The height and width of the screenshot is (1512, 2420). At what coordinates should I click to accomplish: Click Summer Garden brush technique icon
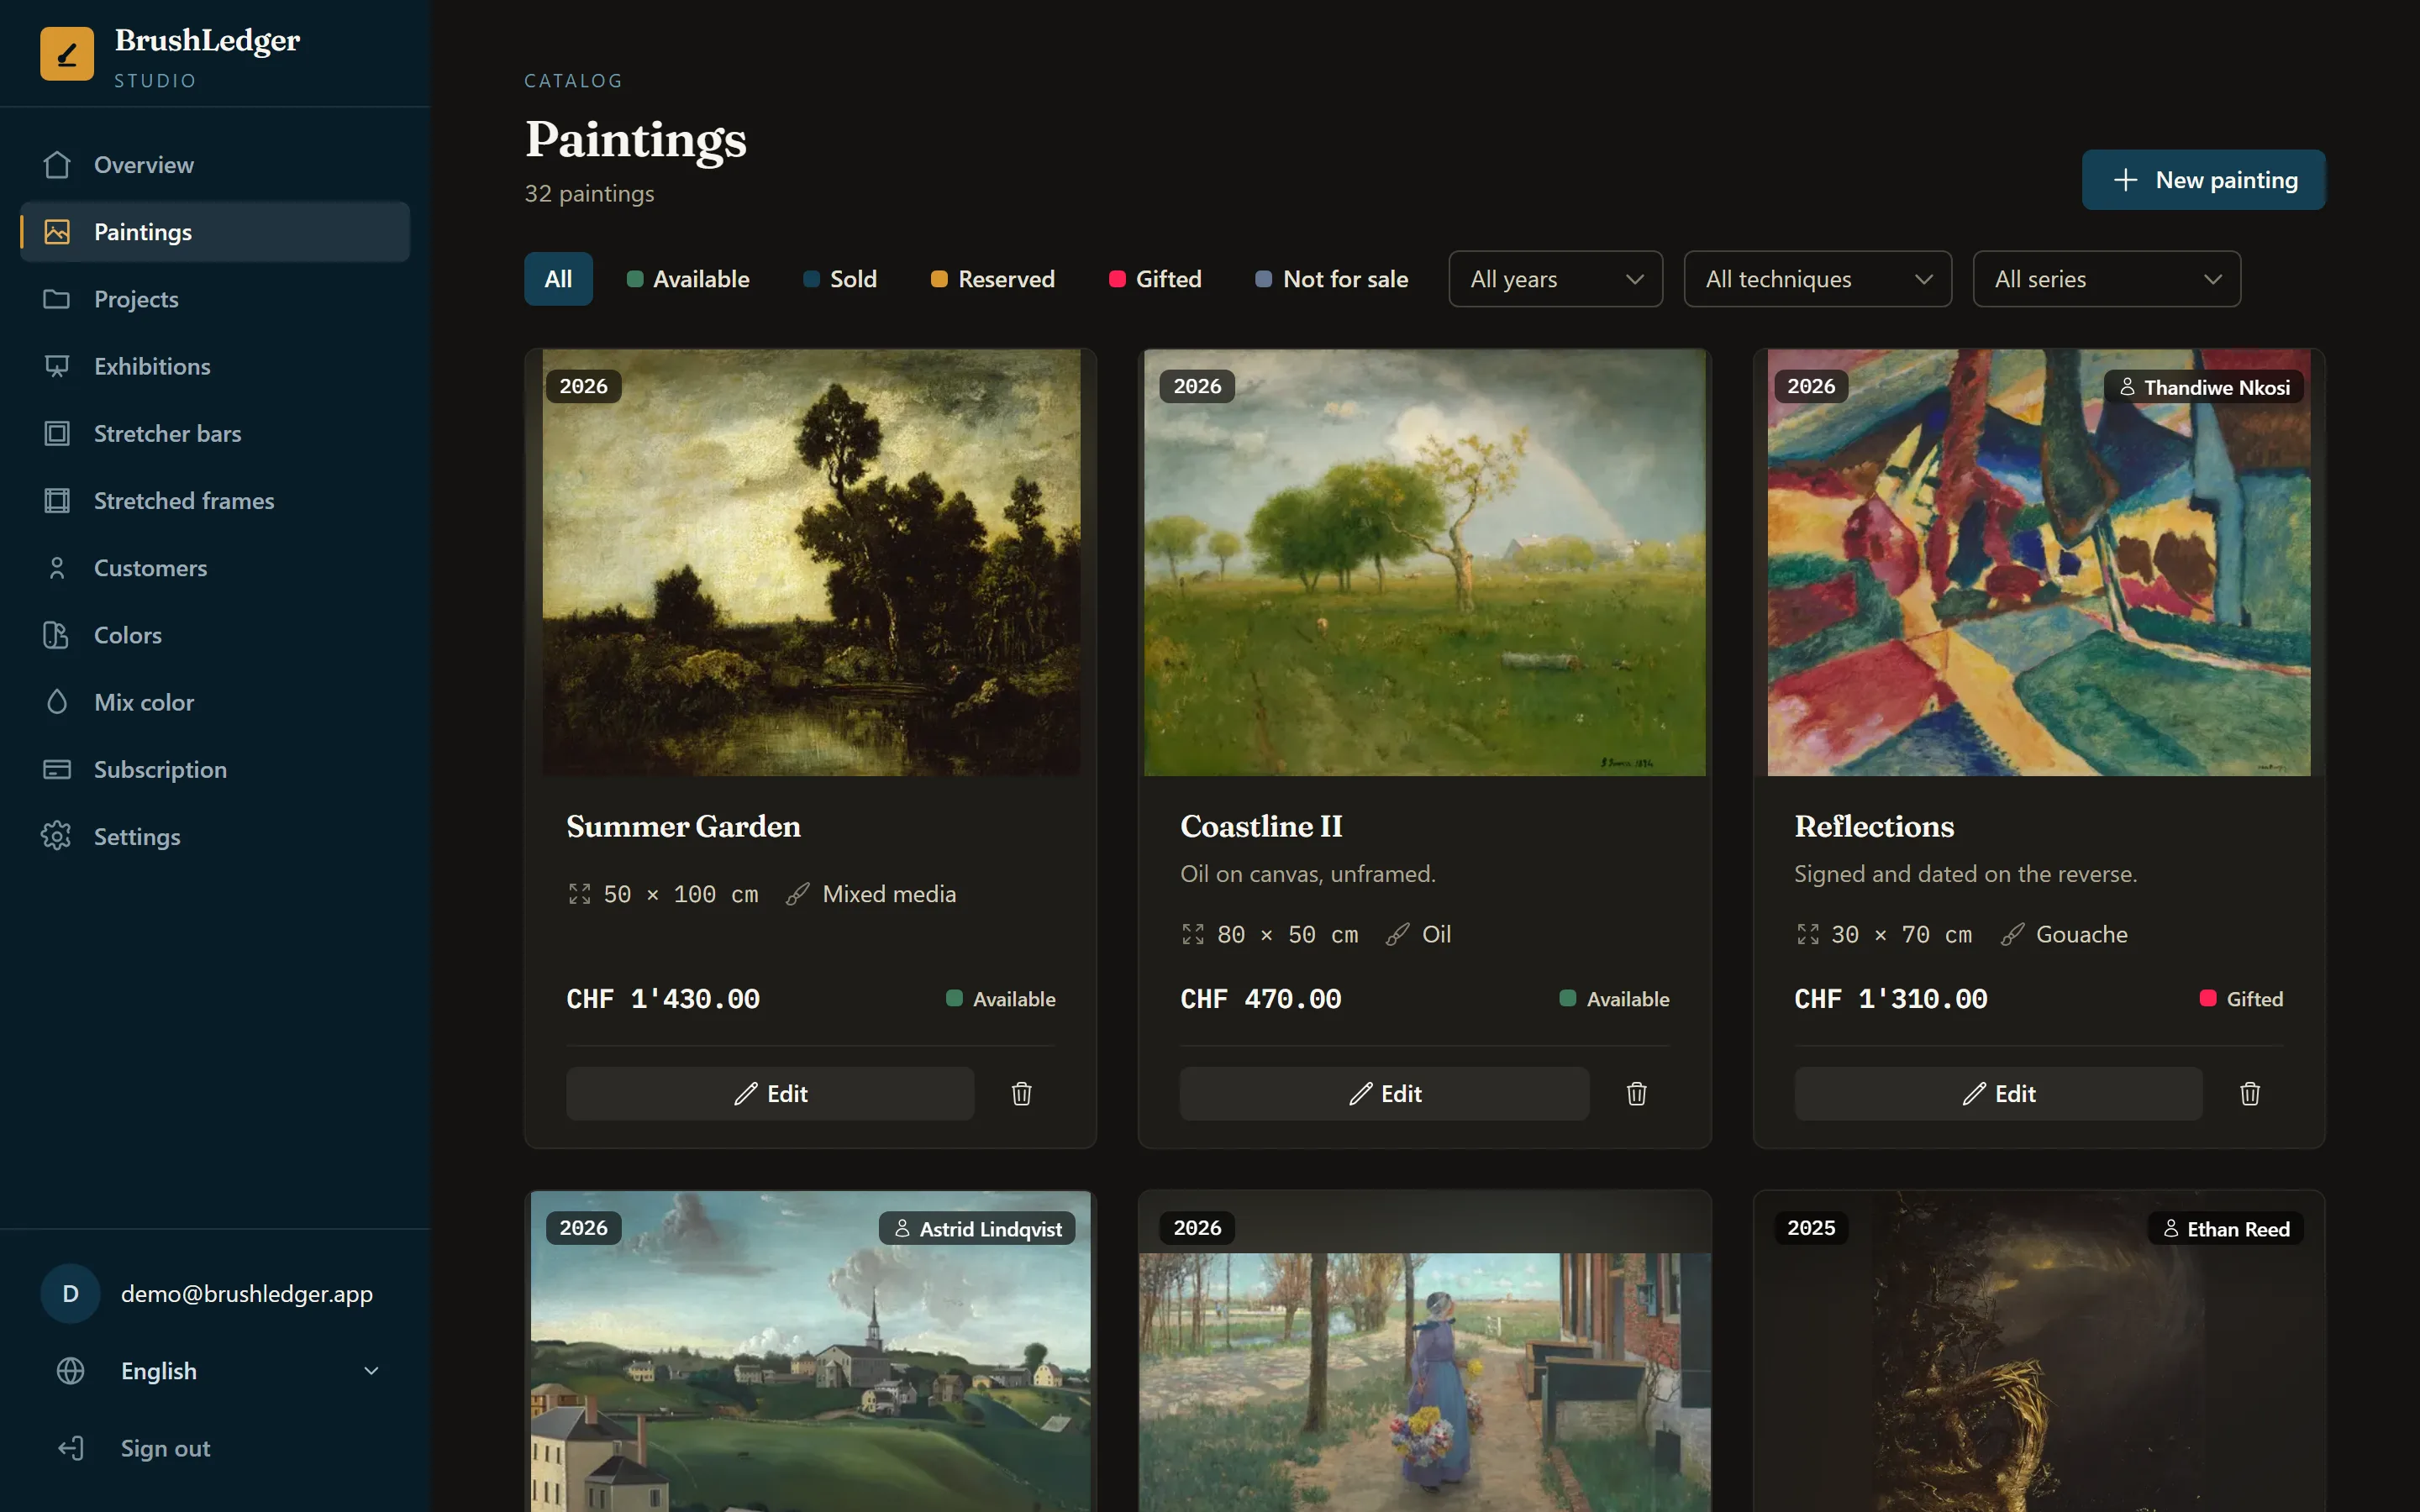tap(797, 894)
